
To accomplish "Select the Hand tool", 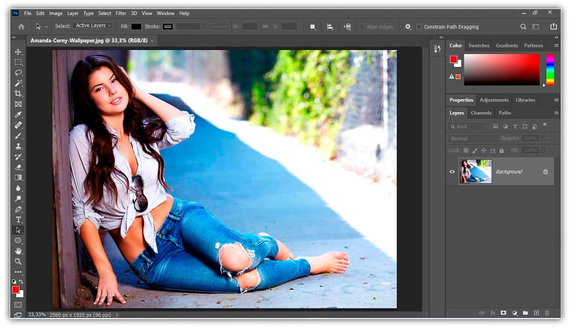I will (x=18, y=251).
